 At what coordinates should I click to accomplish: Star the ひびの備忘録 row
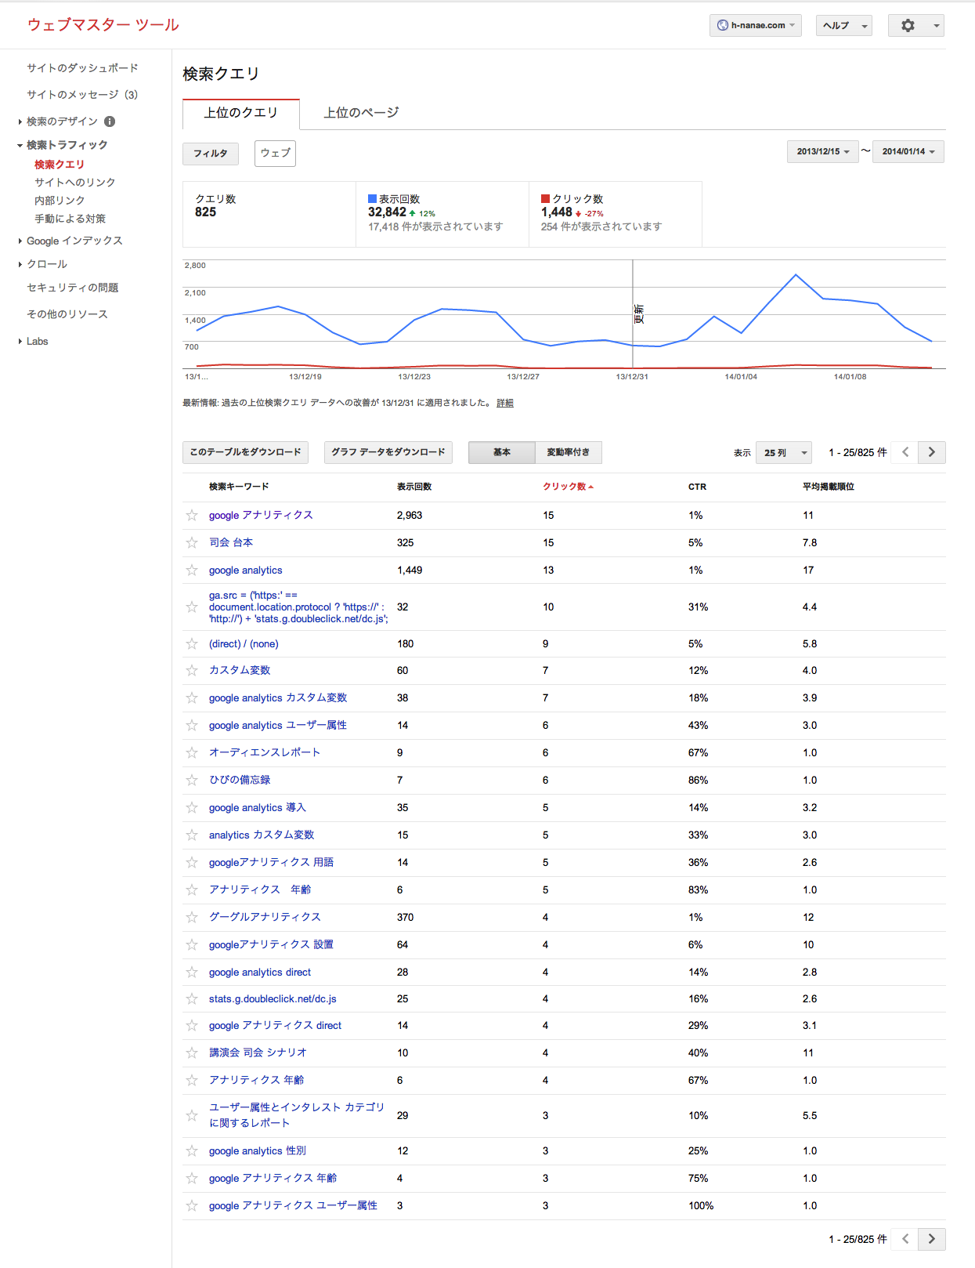pos(192,780)
